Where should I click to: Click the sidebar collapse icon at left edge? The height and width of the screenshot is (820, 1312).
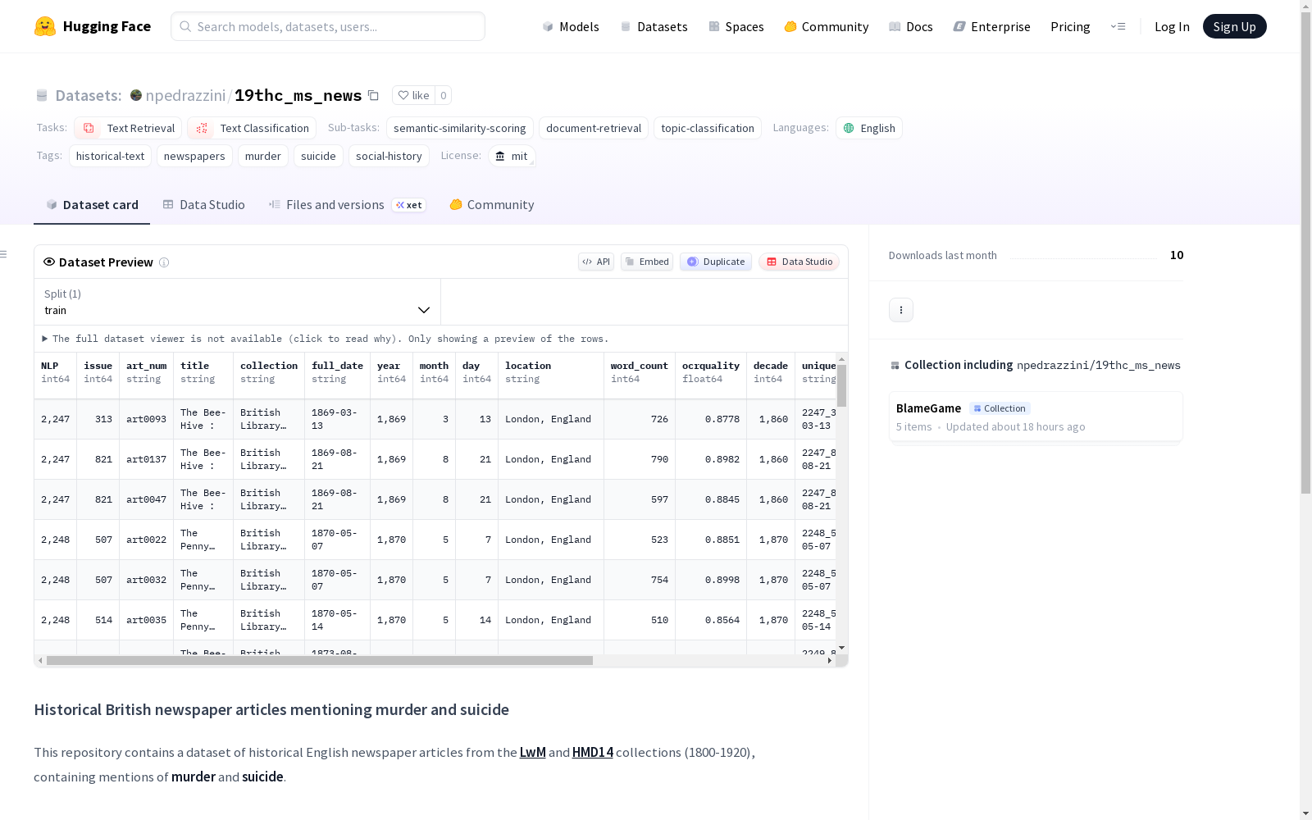click(4, 254)
